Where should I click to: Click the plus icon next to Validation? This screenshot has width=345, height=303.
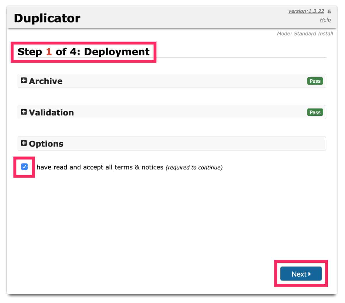[24, 112]
